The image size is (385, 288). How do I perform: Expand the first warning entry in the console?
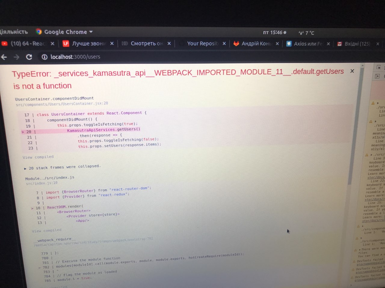[378, 103]
